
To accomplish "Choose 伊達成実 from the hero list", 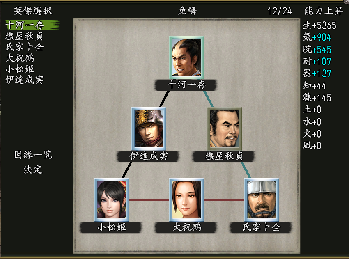I will 24,80.
